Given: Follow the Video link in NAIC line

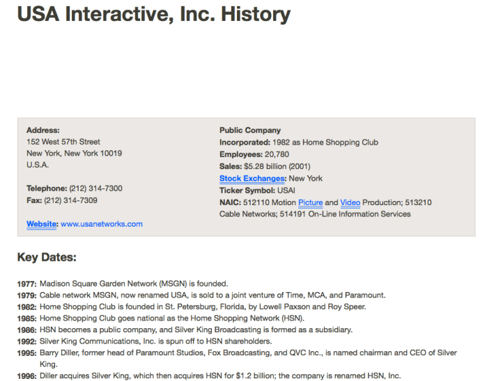Looking at the screenshot, I should [350, 202].
